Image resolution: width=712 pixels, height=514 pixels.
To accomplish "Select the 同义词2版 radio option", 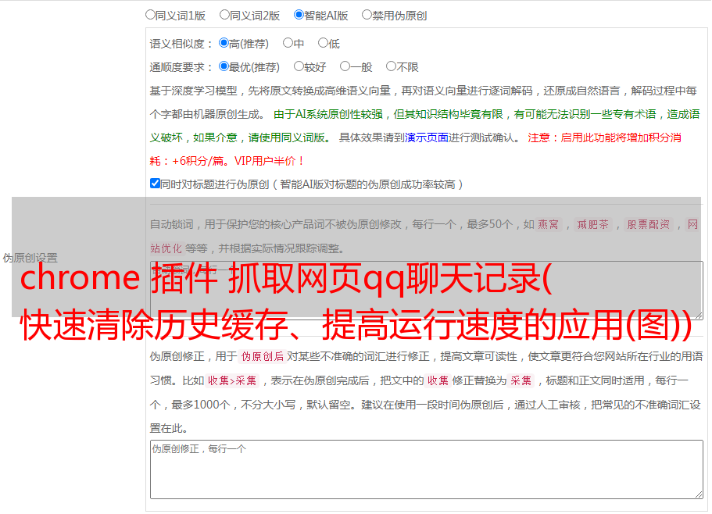I will [224, 15].
